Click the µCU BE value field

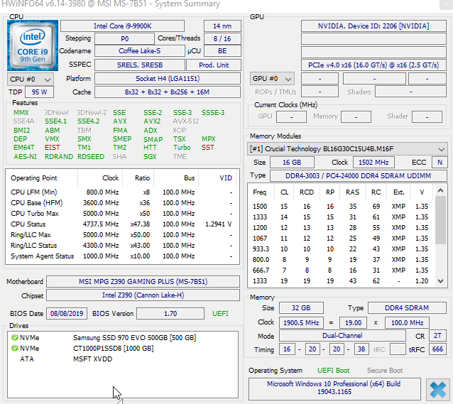pyautogui.click(x=222, y=51)
